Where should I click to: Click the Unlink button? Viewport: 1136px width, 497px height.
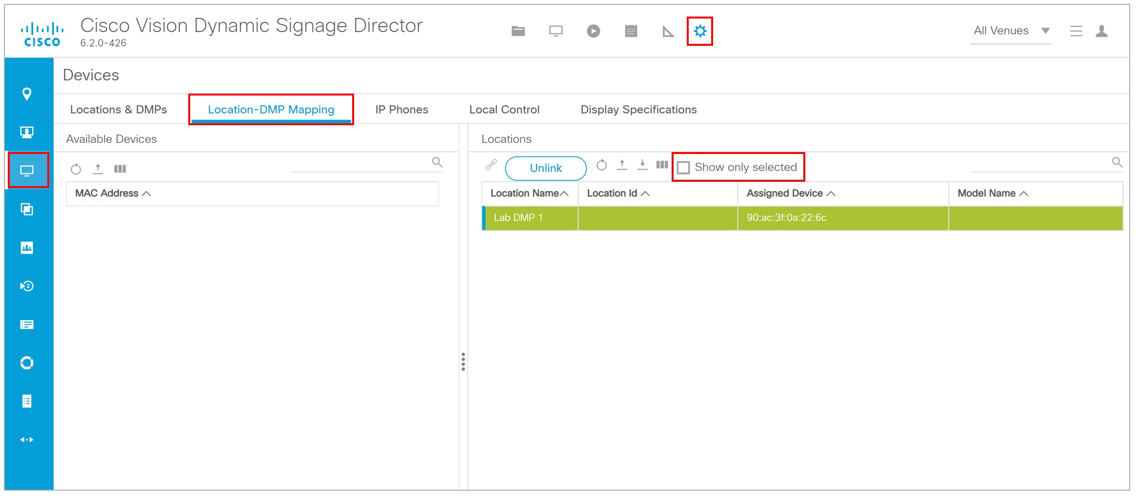point(546,168)
